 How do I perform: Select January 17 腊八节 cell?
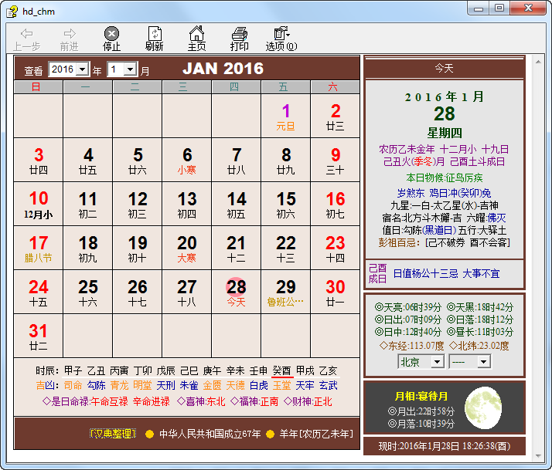click(x=39, y=249)
